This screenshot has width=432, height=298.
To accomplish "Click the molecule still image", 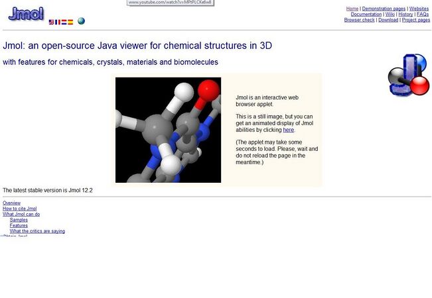I will pos(168,130).
